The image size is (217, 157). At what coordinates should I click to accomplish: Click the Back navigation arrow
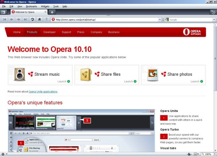click(x=12, y=20)
